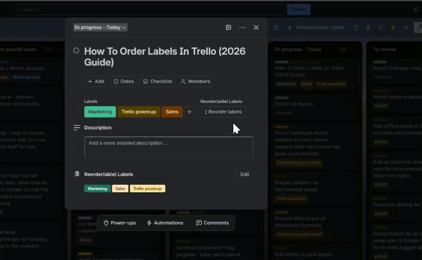Click the plus icon to add a label
The image size is (422, 260).
point(189,112)
